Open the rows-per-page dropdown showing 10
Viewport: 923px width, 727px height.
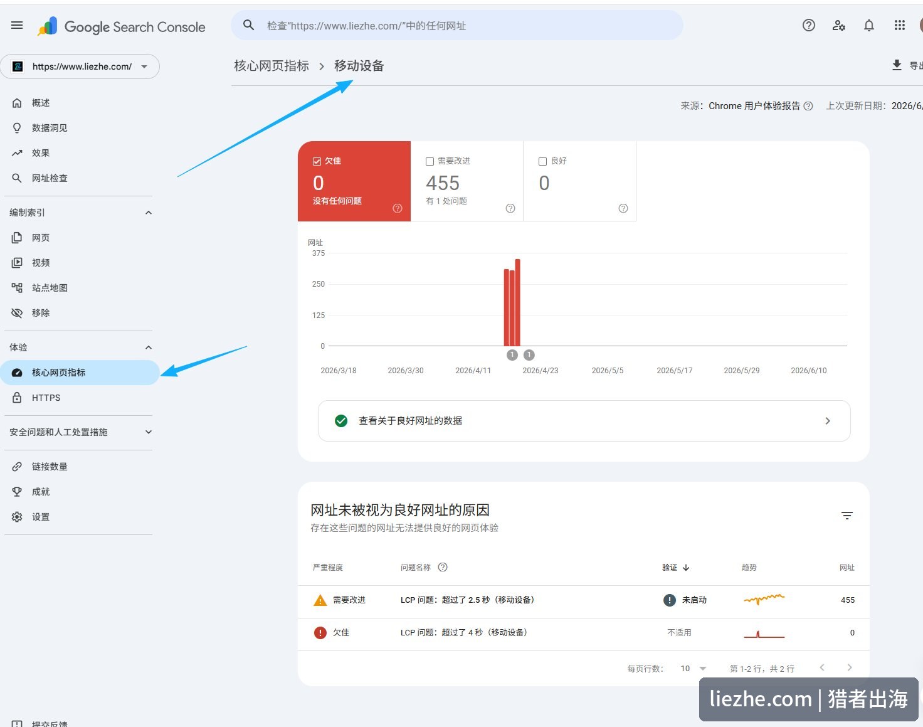pos(694,669)
